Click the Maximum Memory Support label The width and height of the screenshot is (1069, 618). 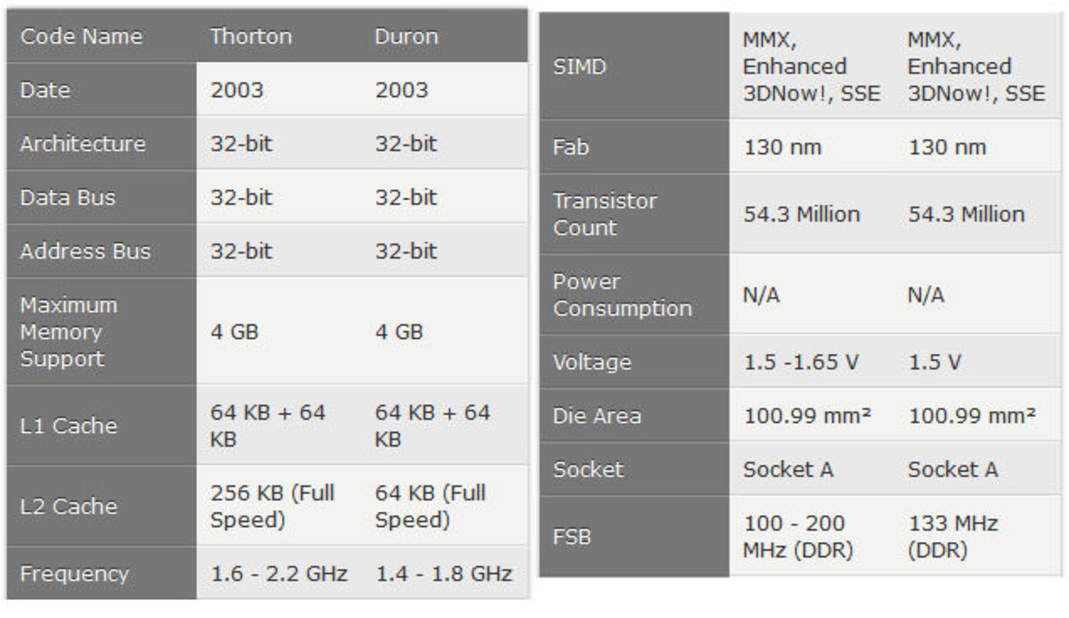(69, 332)
